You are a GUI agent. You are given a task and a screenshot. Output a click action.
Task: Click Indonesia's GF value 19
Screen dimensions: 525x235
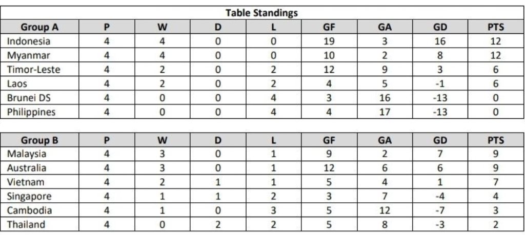tap(329, 41)
